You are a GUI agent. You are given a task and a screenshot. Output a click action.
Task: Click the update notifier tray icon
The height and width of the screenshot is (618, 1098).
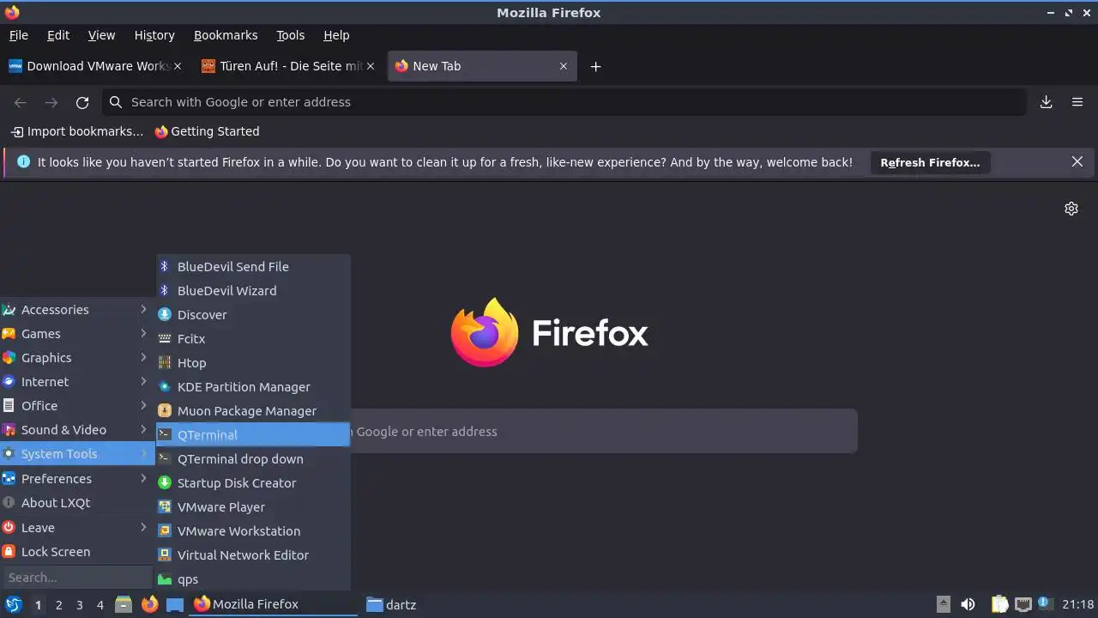tap(1045, 604)
